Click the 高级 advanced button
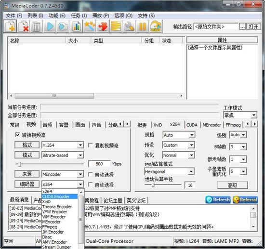 pyautogui.click(x=232, y=185)
